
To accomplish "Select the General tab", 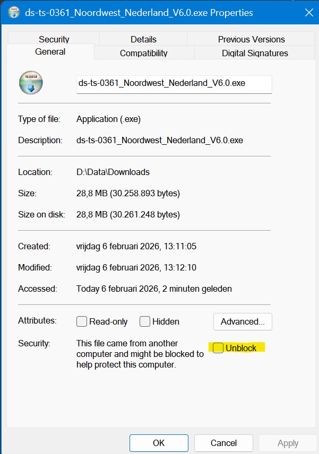I will tap(50, 52).
